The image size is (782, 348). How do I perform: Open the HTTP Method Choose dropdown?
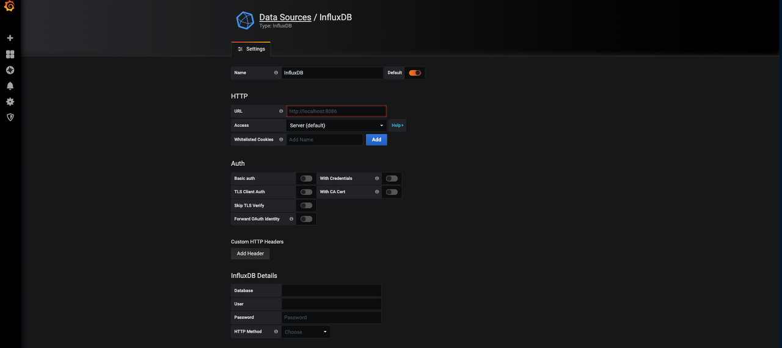tap(306, 332)
